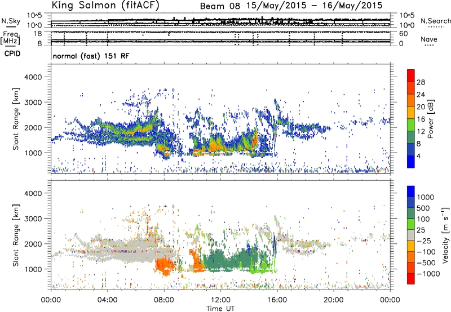Click the '28' tick on the Power colorbar

click(x=421, y=82)
